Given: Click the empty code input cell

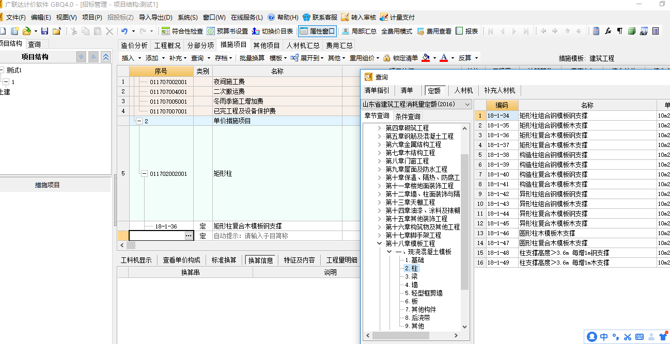Looking at the screenshot, I should (x=157, y=235).
